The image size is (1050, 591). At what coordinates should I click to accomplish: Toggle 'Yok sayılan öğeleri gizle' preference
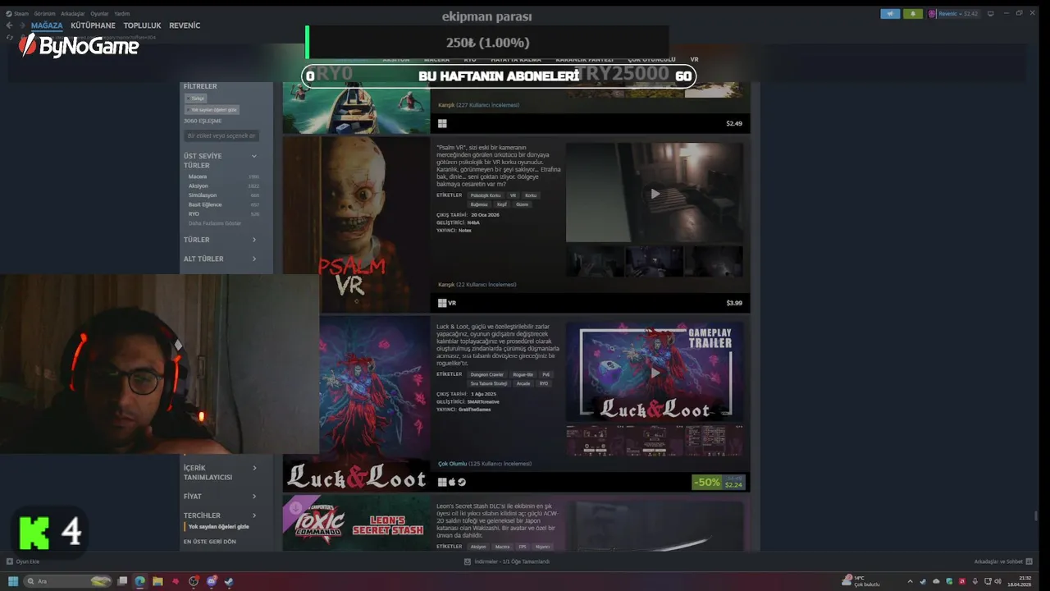click(x=218, y=527)
